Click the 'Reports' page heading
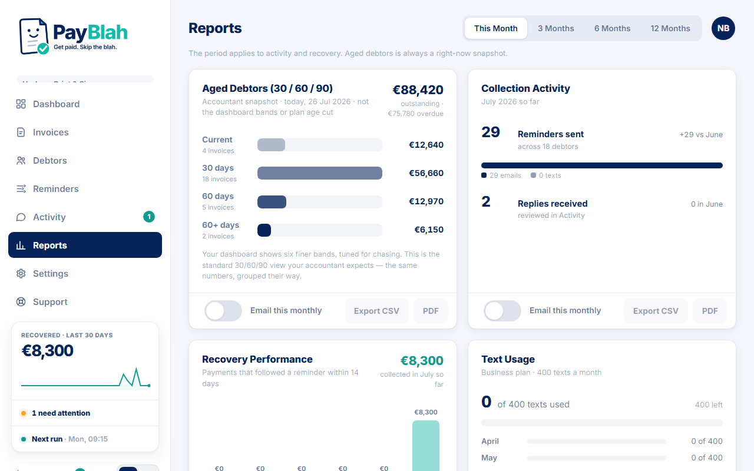Image resolution: width=754 pixels, height=471 pixels. click(215, 28)
